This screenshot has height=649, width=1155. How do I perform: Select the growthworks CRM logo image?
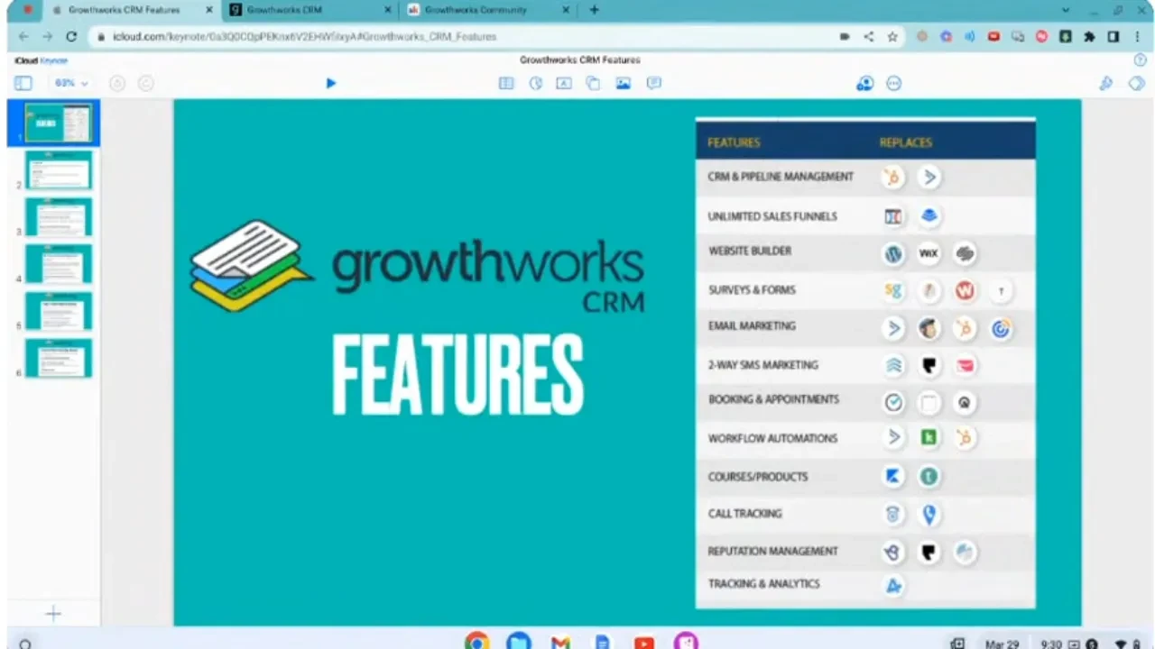(417, 266)
